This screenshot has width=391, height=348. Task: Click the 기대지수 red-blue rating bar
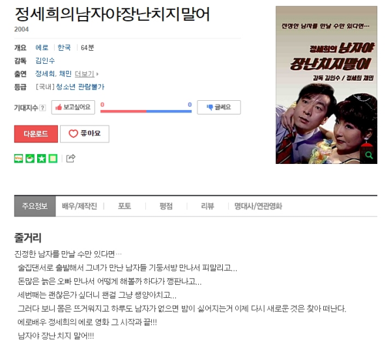[146, 111]
